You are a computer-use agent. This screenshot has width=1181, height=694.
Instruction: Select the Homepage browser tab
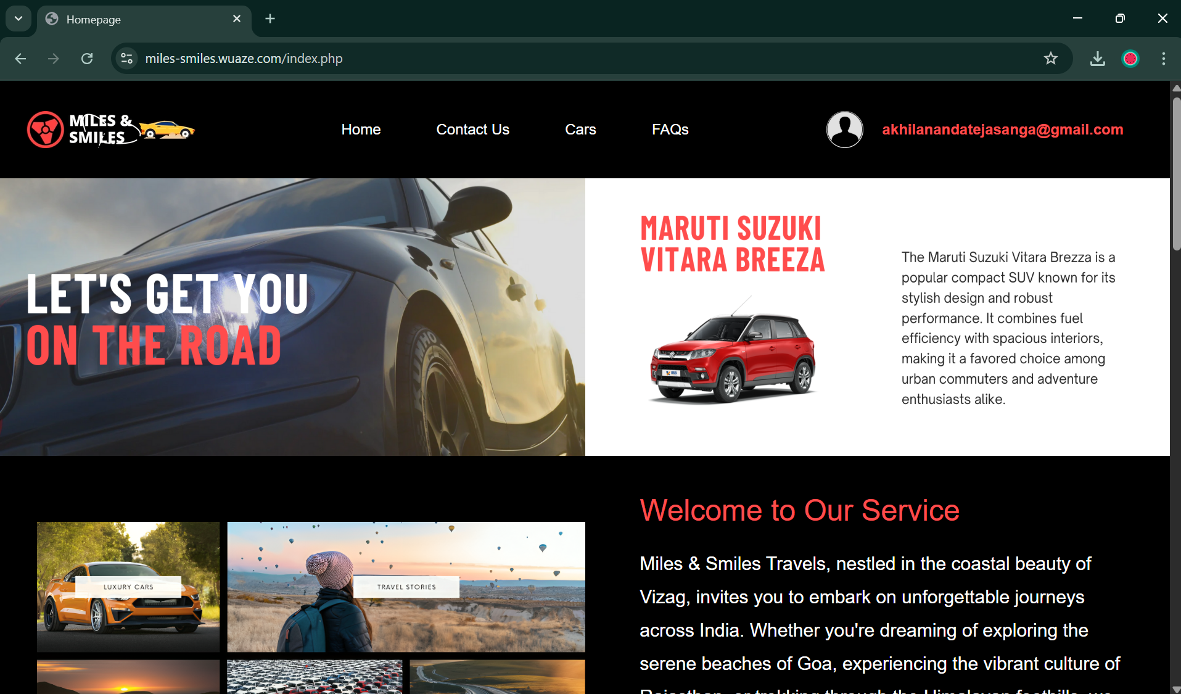[144, 20]
